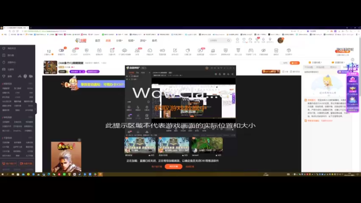Open the first recommended stream thumbnail
This screenshot has height=203, width=361.
[140, 145]
